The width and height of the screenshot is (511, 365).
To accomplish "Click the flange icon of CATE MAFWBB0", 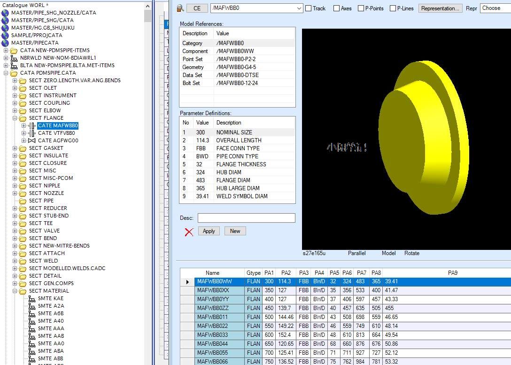I will (x=32, y=125).
